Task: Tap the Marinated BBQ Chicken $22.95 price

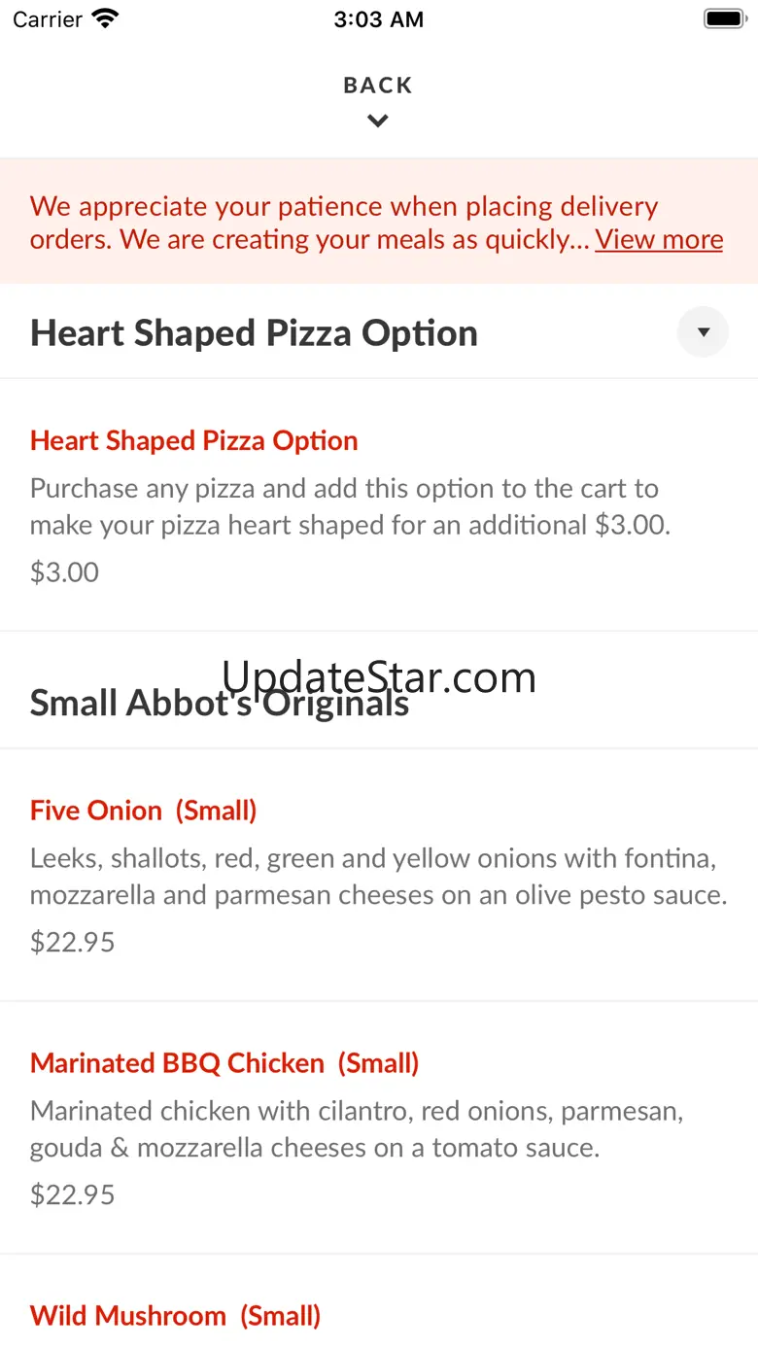Action: (73, 1194)
